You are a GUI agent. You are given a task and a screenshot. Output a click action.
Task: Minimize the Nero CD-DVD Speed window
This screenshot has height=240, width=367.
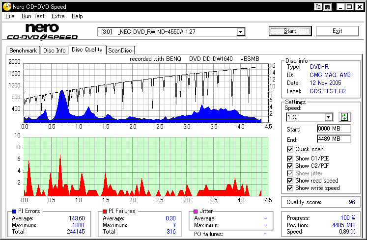(340, 7)
